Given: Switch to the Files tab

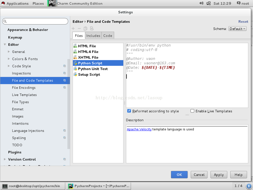Looking at the screenshot, I should [x=79, y=36].
